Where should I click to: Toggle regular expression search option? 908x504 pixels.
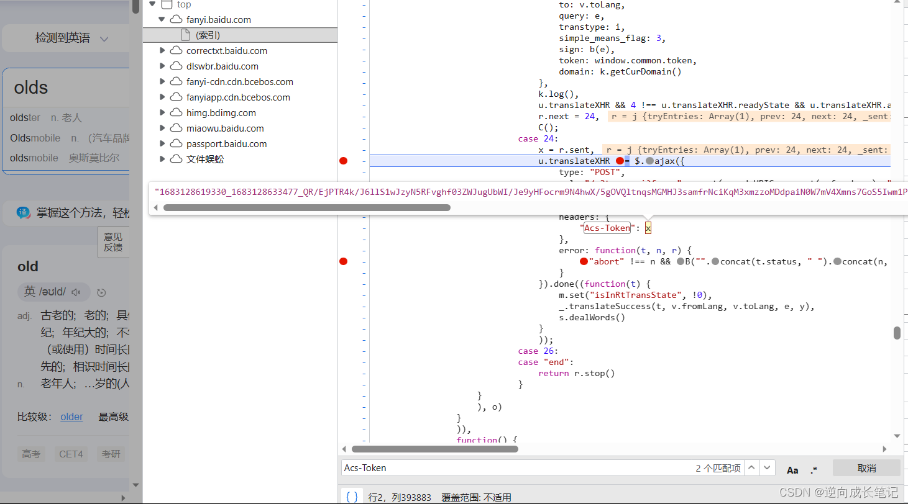(x=814, y=470)
